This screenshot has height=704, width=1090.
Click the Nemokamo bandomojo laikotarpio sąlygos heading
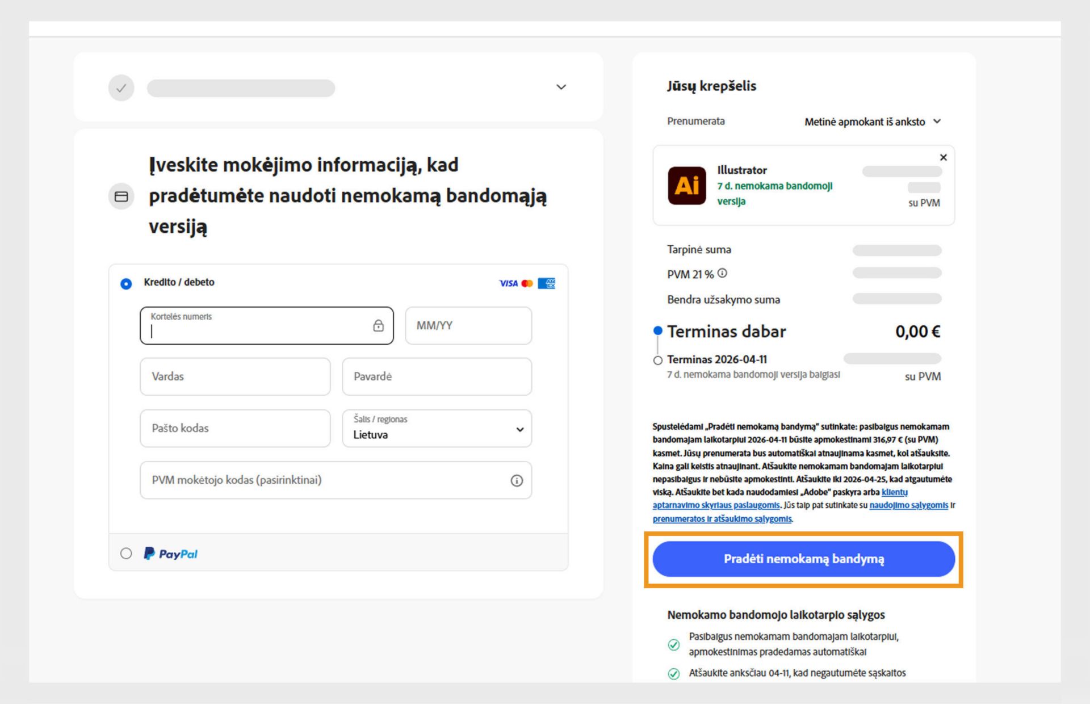(x=775, y=614)
